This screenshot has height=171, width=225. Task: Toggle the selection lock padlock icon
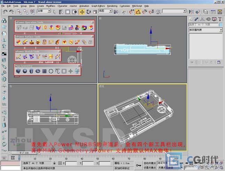click(x=55, y=163)
